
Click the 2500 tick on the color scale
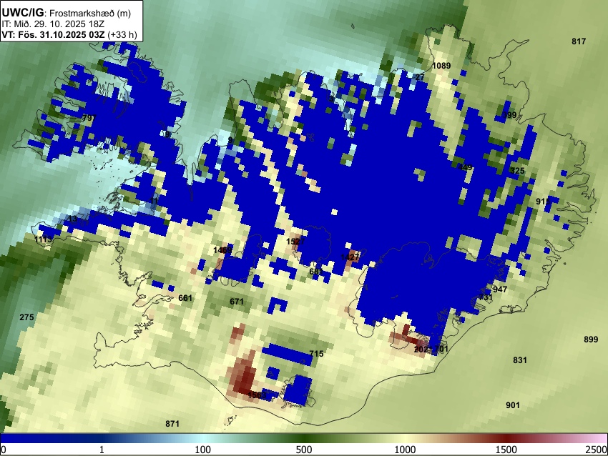point(597,450)
